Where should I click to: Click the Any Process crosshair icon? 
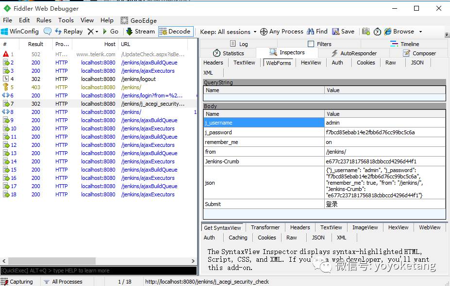point(264,32)
